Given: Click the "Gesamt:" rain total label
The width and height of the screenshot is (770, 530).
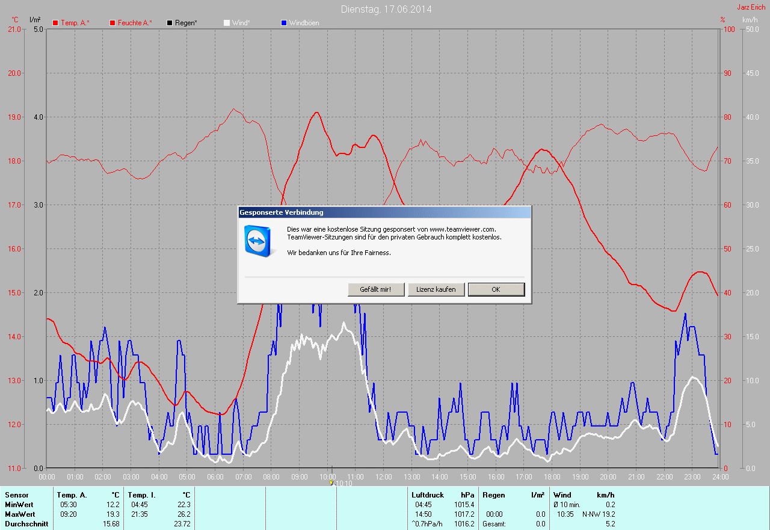Looking at the screenshot, I should tap(494, 524).
